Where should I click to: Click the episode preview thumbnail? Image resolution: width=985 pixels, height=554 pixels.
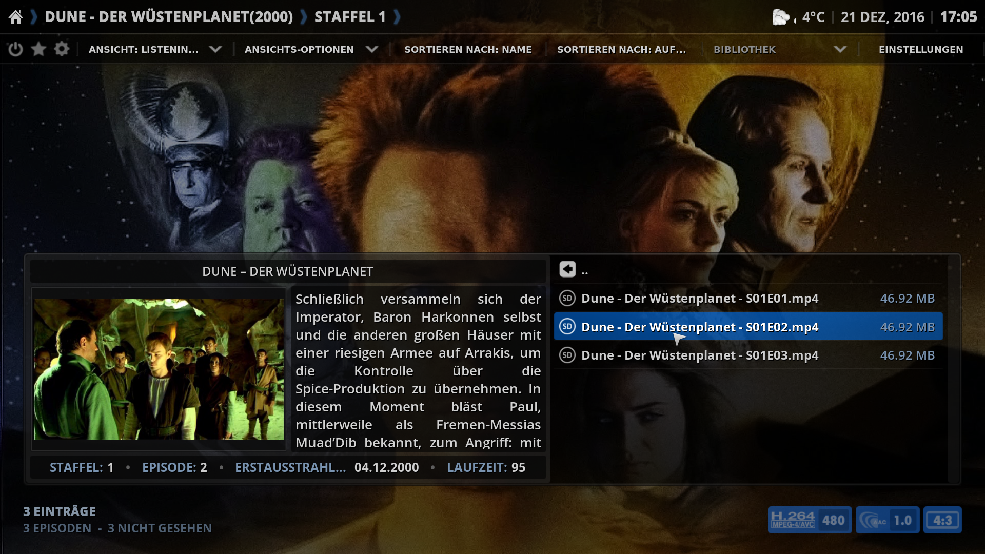click(159, 369)
